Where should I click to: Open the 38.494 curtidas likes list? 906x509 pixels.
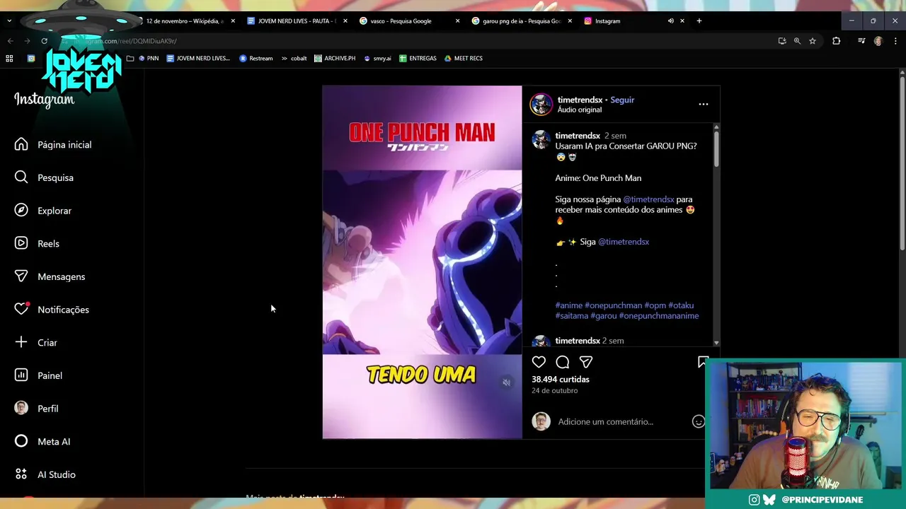coord(561,379)
